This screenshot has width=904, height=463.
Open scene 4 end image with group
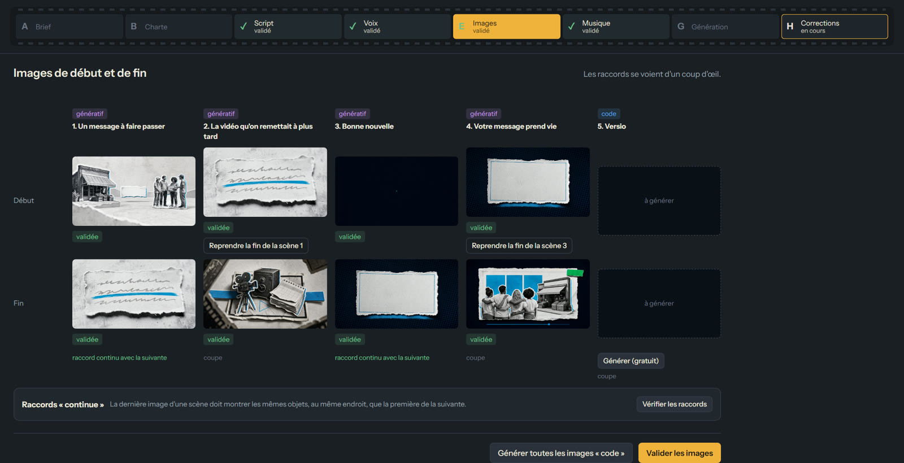click(528, 294)
